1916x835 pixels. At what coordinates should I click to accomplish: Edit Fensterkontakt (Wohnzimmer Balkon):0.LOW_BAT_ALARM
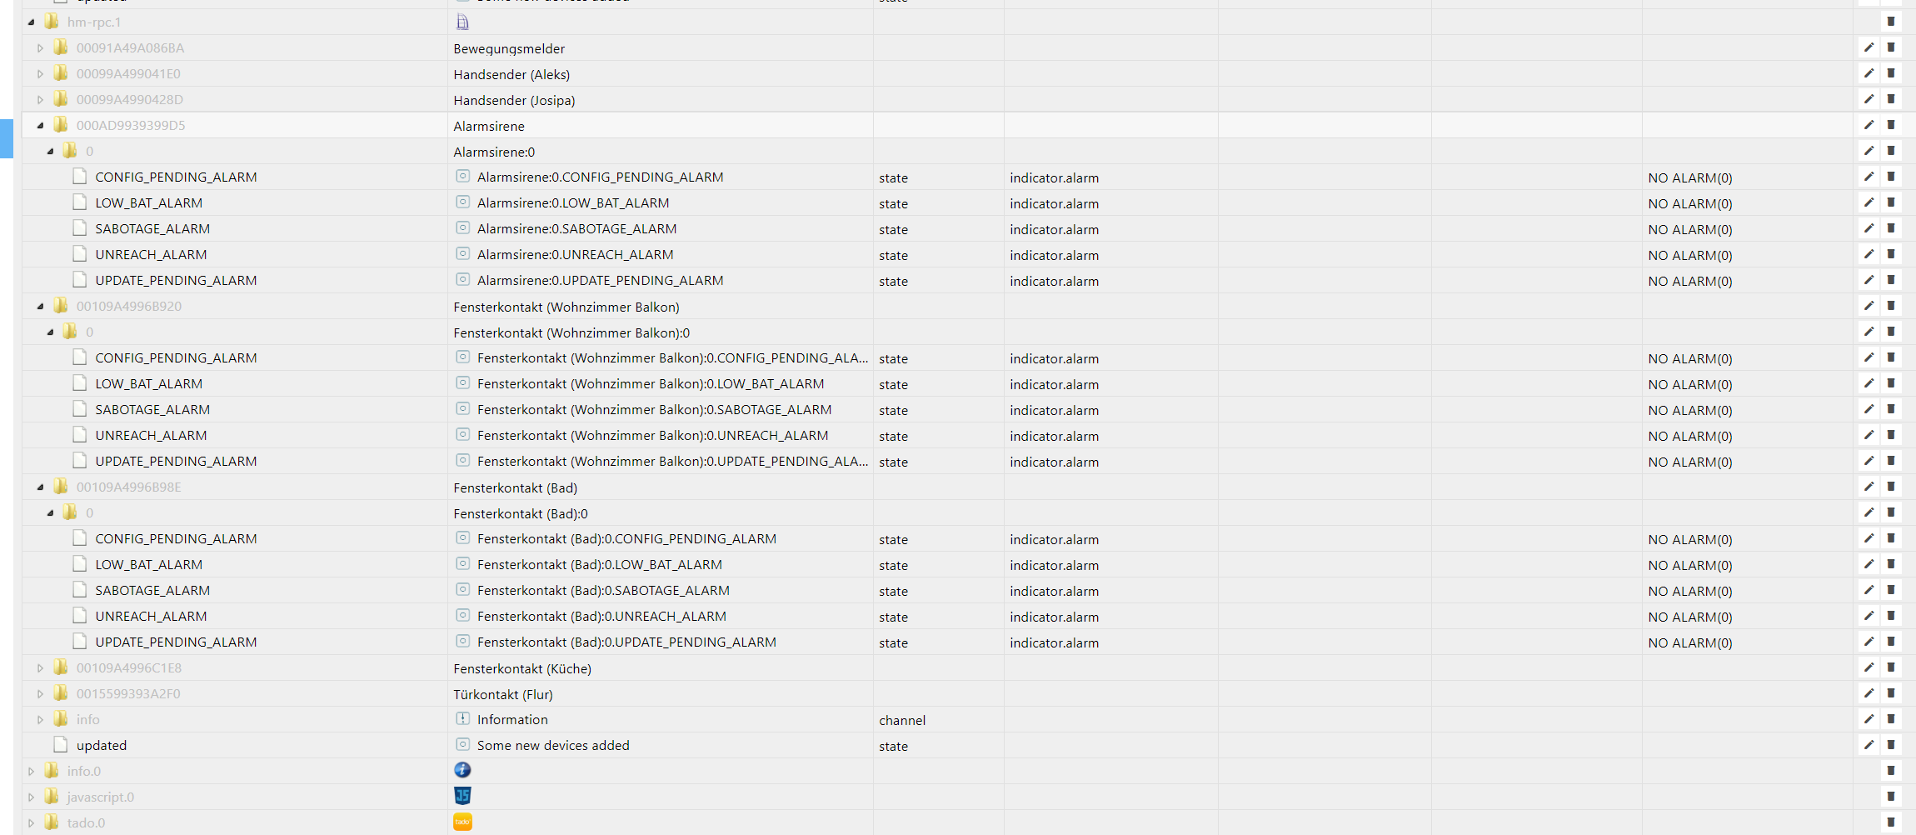click(1869, 383)
